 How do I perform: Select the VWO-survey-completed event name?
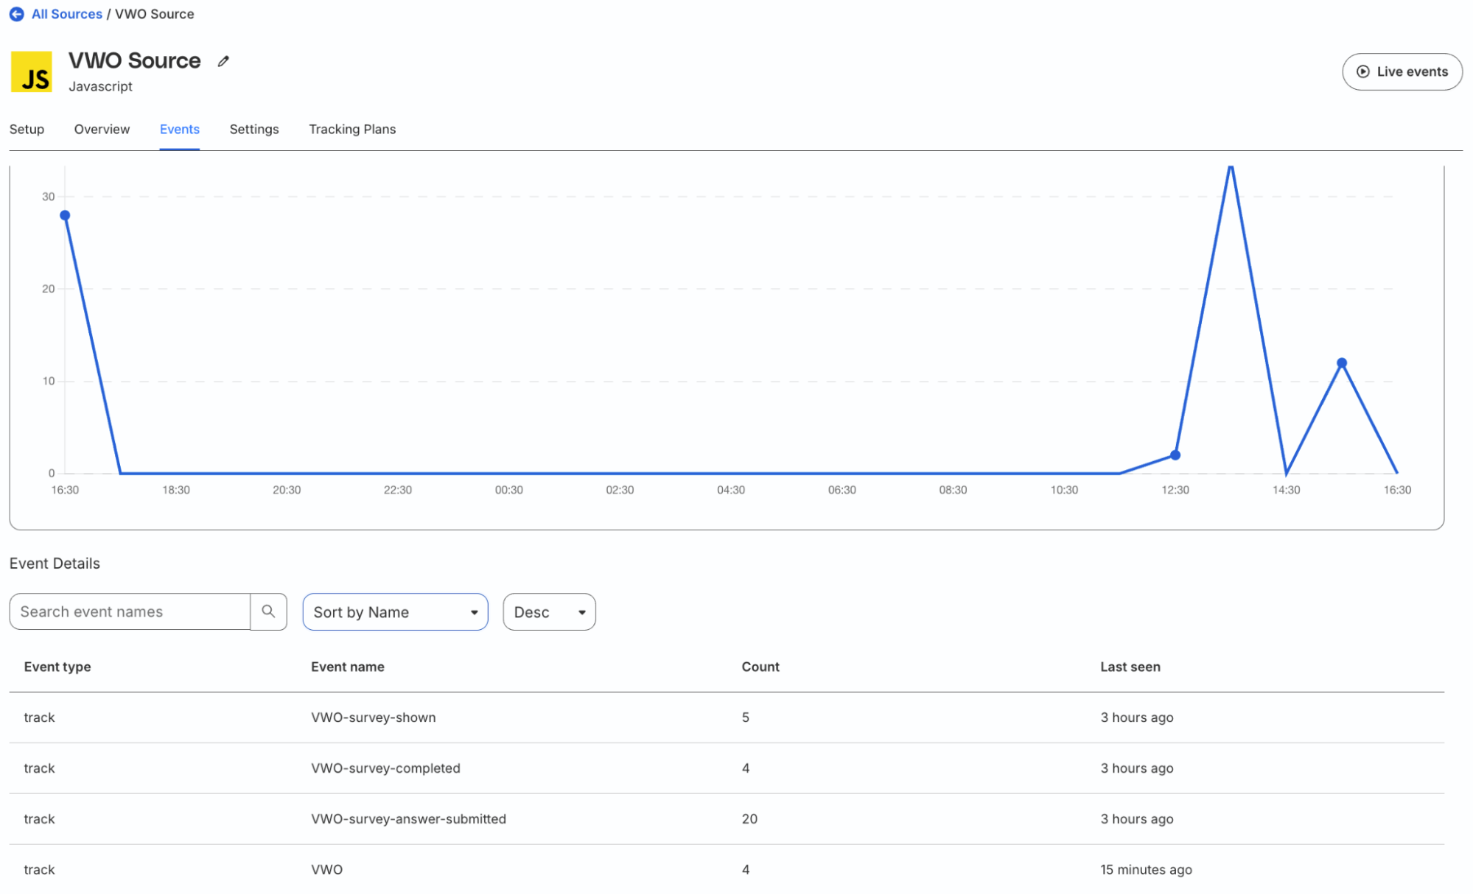[385, 768]
